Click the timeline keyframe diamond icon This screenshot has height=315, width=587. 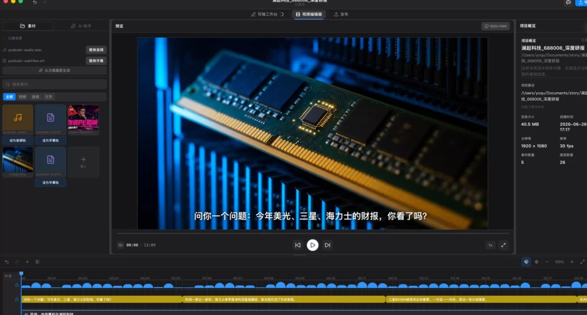pos(537,262)
